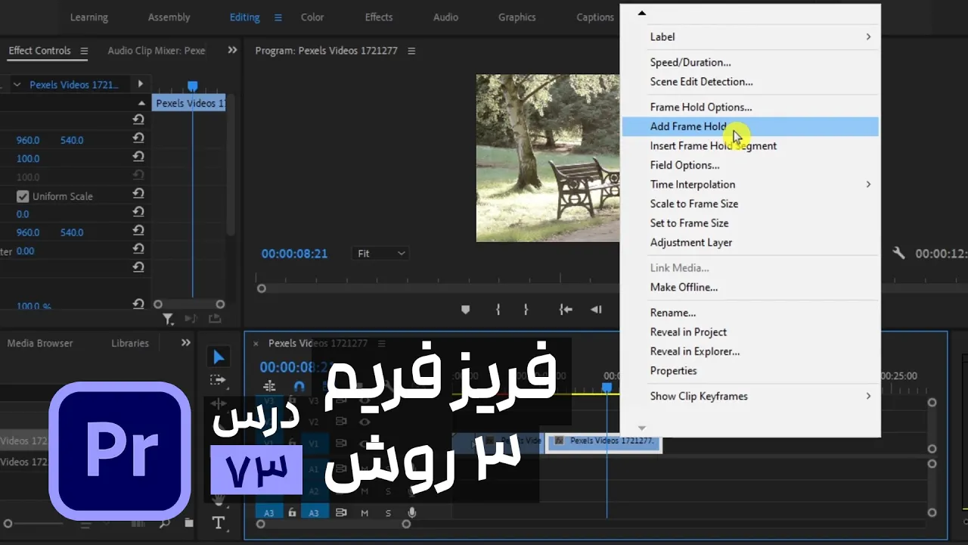The width and height of the screenshot is (968, 545).
Task: Click the timeline playhead marker
Action: pyautogui.click(x=607, y=387)
